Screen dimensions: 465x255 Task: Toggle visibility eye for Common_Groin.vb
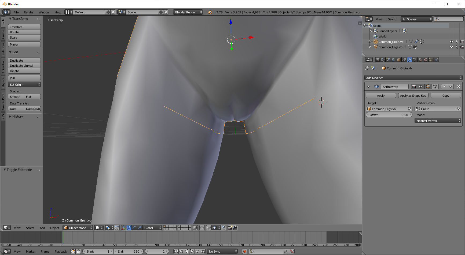point(452,42)
